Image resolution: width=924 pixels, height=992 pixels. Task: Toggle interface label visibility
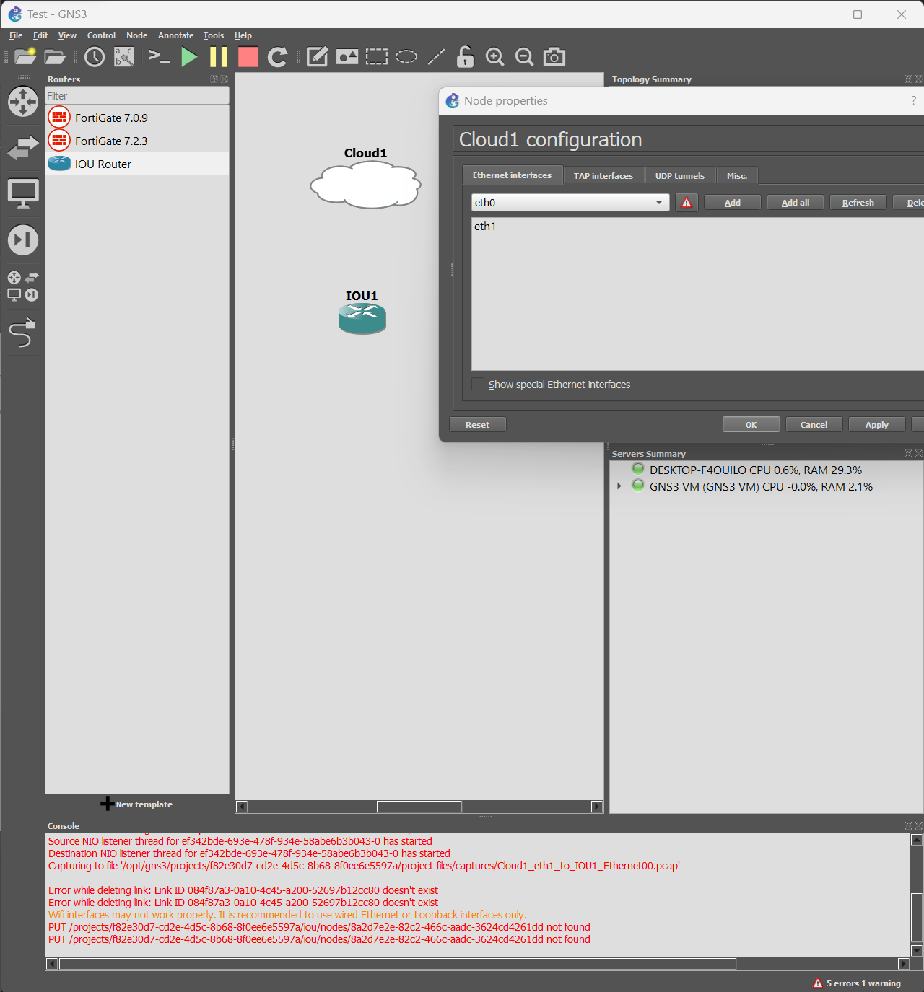point(123,56)
